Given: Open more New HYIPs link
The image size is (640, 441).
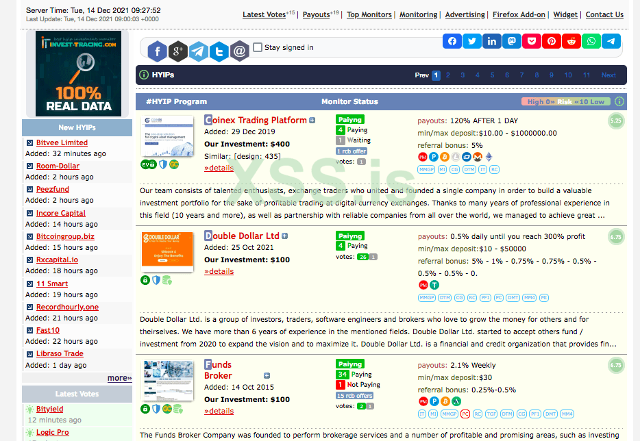Looking at the screenshot, I should click(120, 378).
